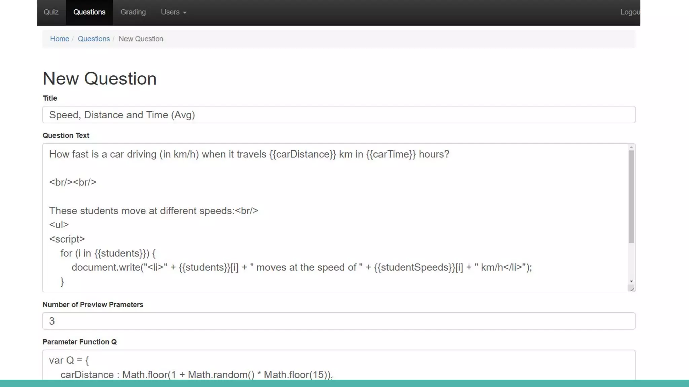Open the Questions breadcrumb link
This screenshot has width=689, height=387.
(94, 39)
